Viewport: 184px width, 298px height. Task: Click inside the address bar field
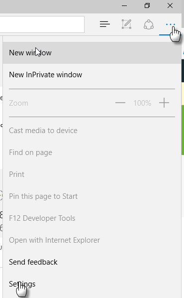point(42,24)
